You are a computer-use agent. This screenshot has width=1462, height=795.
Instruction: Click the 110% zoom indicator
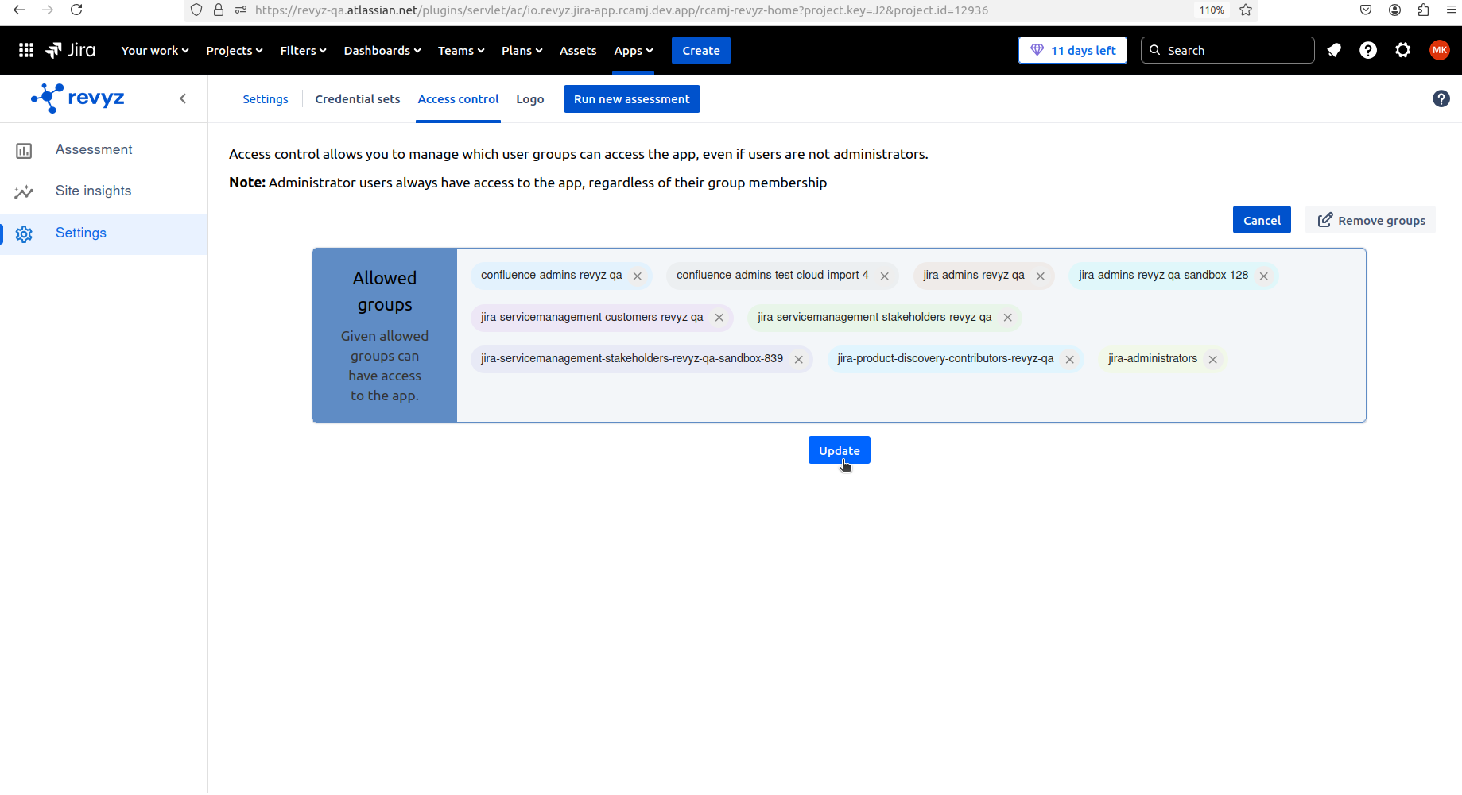point(1212,10)
